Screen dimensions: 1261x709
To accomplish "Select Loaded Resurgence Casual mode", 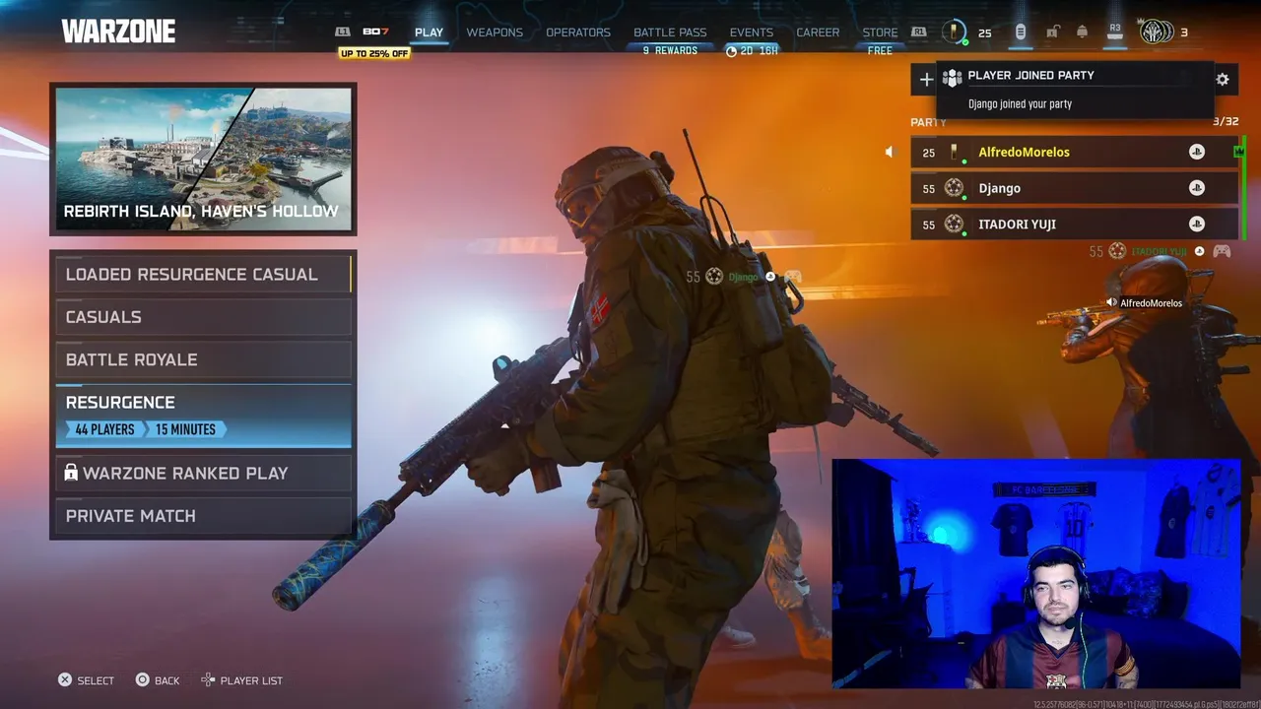I will coord(203,274).
